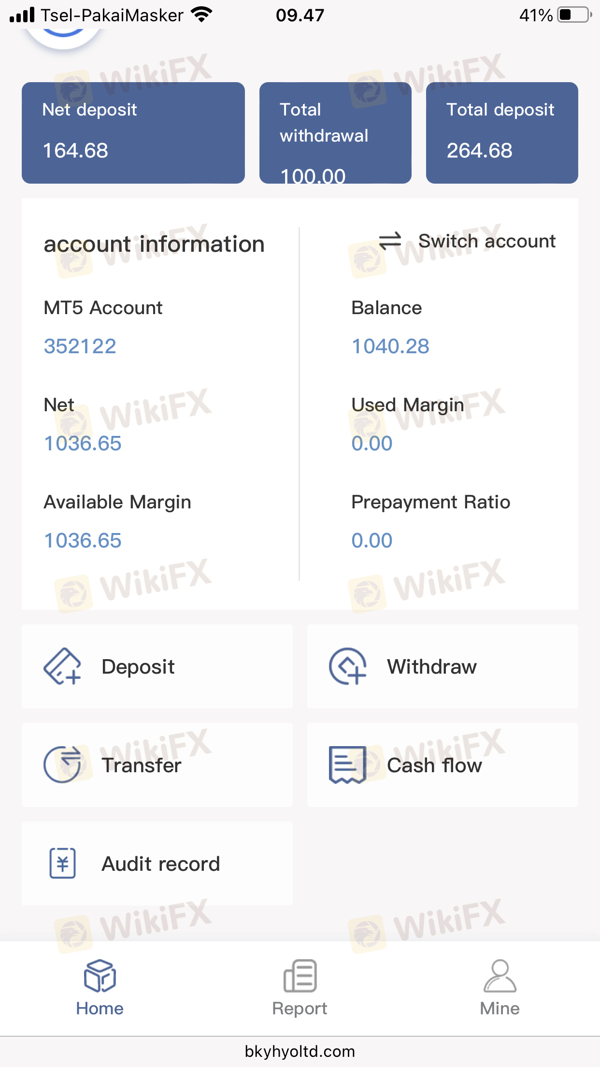Tap the Deposit card-plus icon
The height and width of the screenshot is (1067, 600).
[62, 666]
